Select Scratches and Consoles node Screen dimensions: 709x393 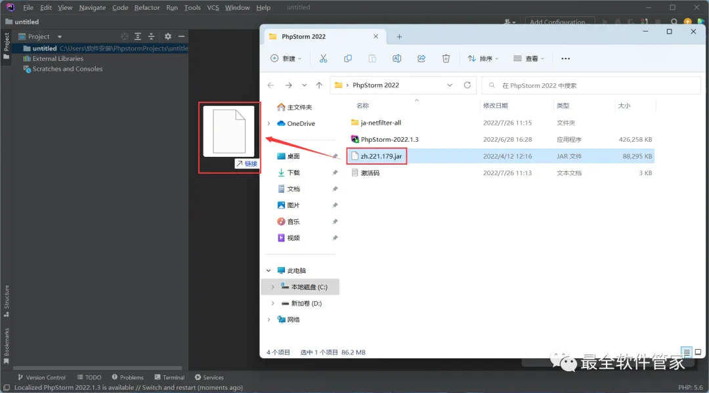[x=63, y=69]
